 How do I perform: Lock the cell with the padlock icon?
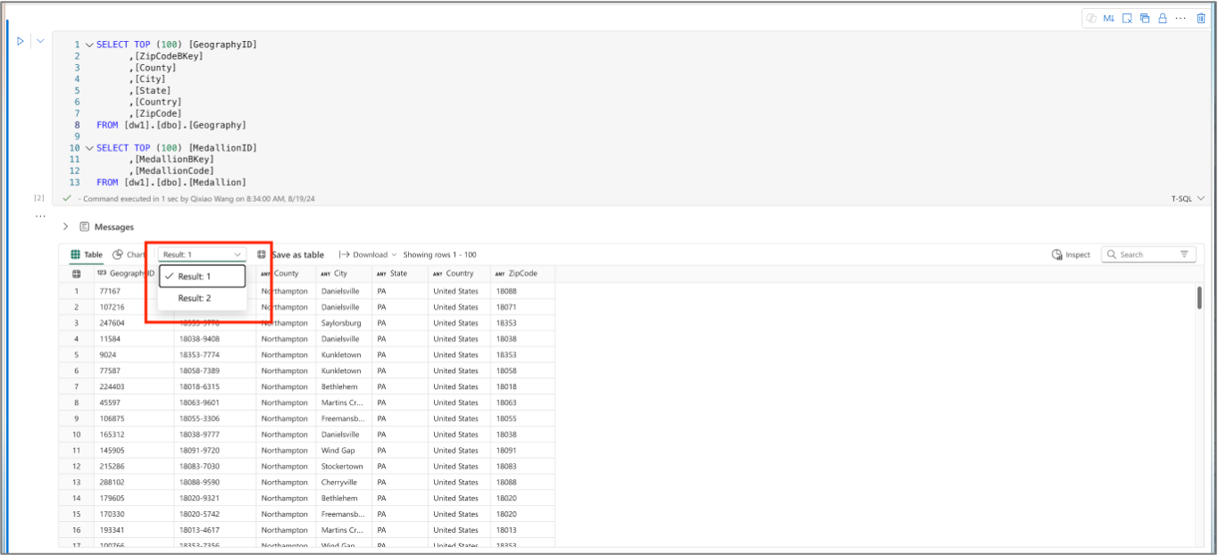[x=1163, y=18]
